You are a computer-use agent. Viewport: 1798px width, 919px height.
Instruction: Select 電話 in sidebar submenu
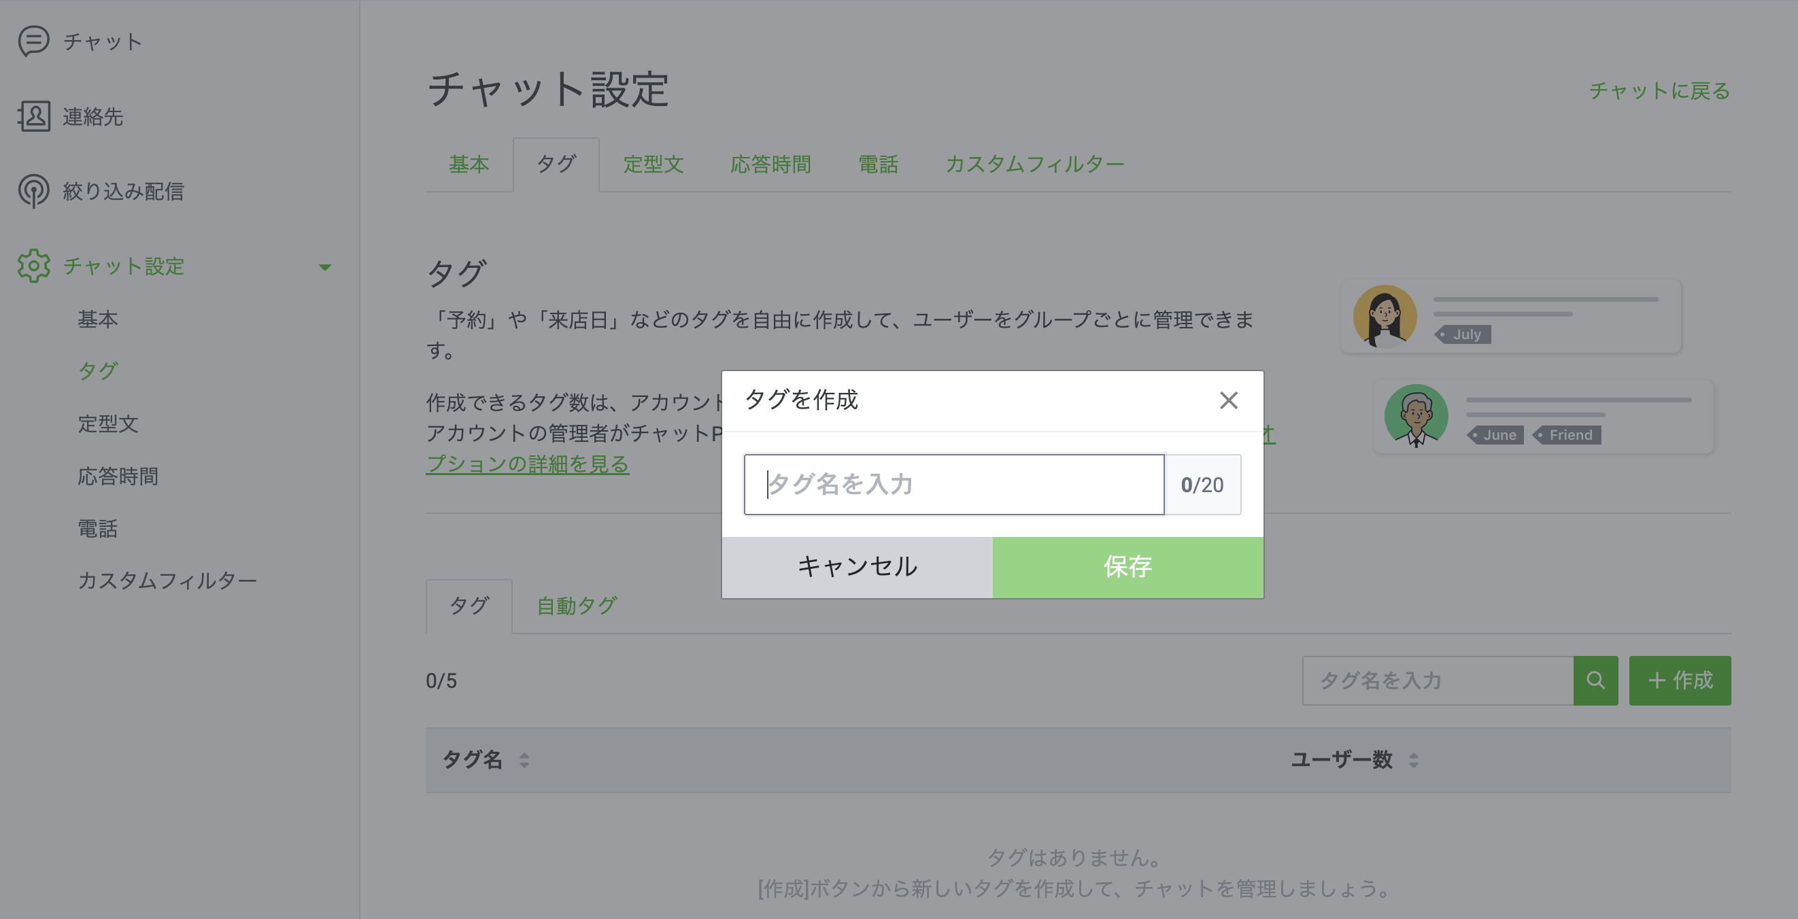(x=98, y=528)
